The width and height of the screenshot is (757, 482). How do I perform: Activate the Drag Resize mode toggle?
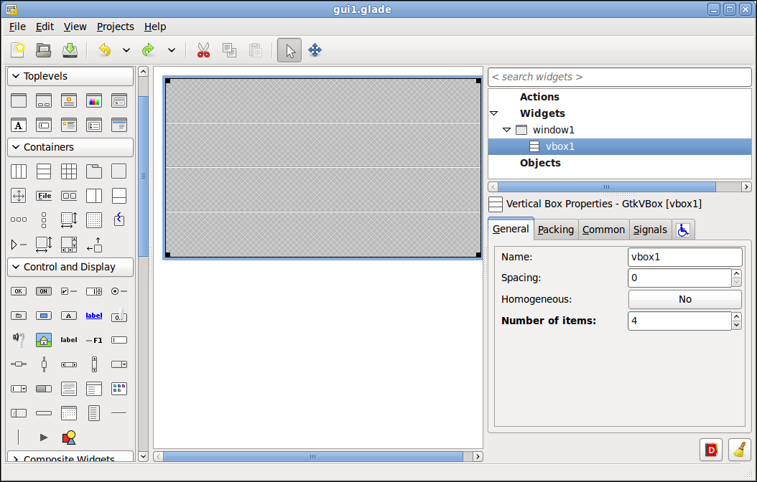[x=315, y=50]
